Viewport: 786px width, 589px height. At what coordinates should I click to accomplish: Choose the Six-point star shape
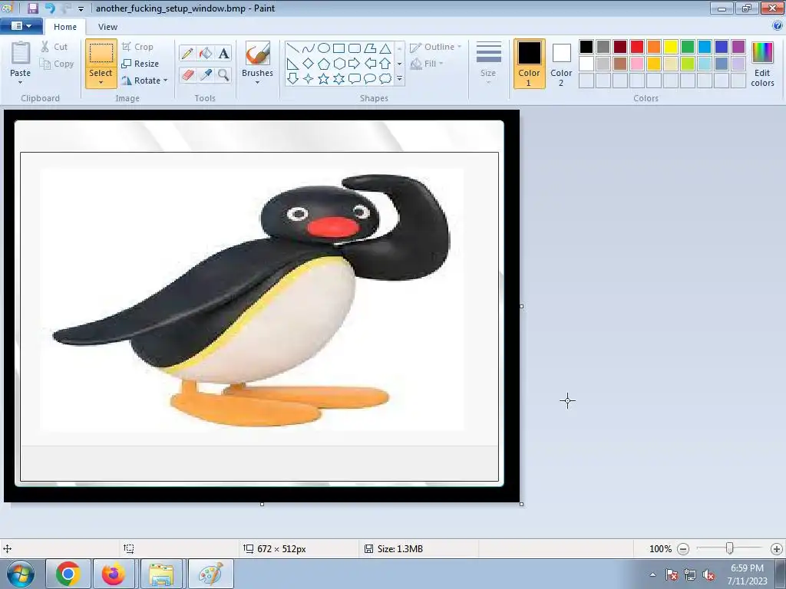coord(339,79)
